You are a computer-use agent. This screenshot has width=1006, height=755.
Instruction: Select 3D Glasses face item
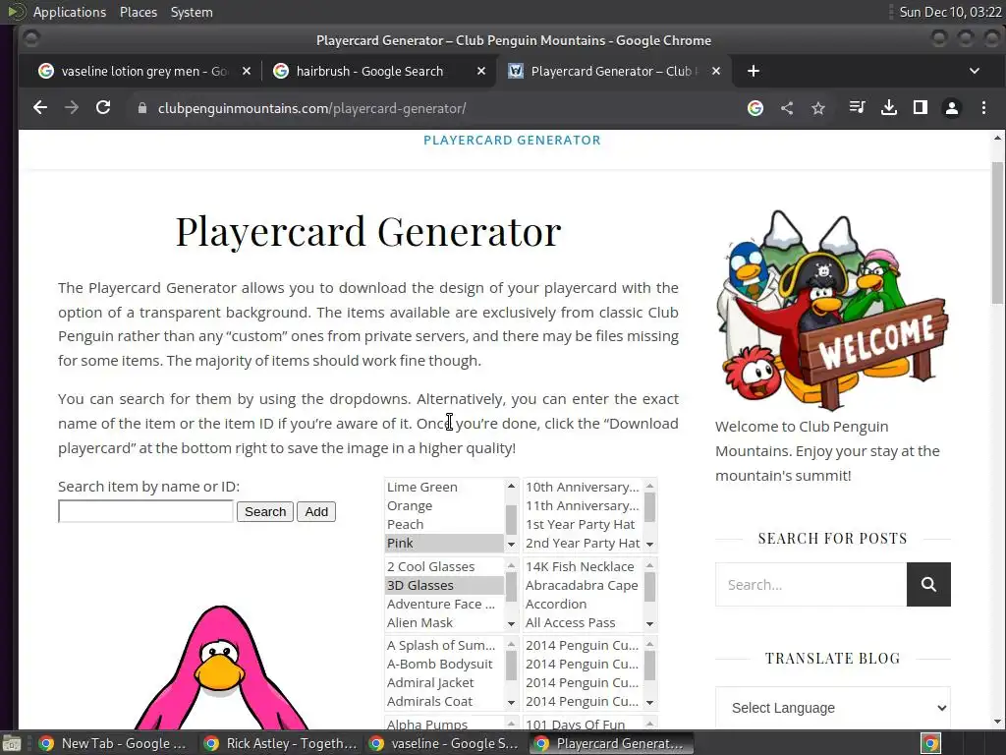445,586
